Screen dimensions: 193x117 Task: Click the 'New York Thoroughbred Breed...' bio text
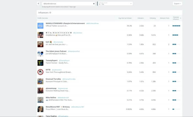(58, 72)
